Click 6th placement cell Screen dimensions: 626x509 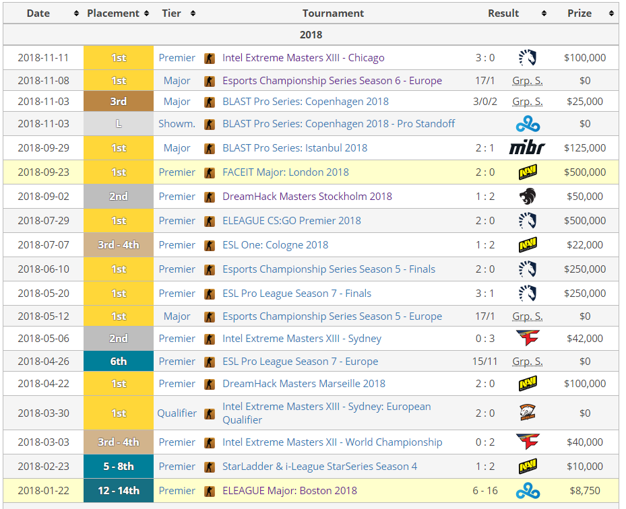119,362
